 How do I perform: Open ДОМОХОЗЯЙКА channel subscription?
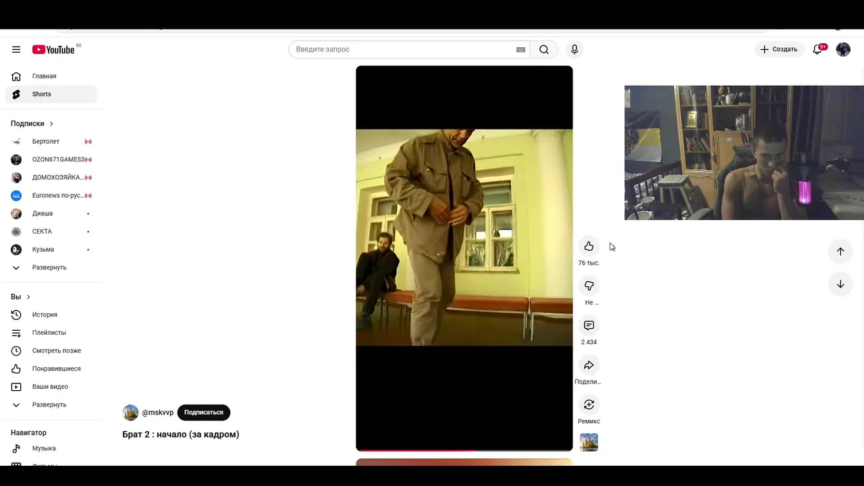[51, 178]
